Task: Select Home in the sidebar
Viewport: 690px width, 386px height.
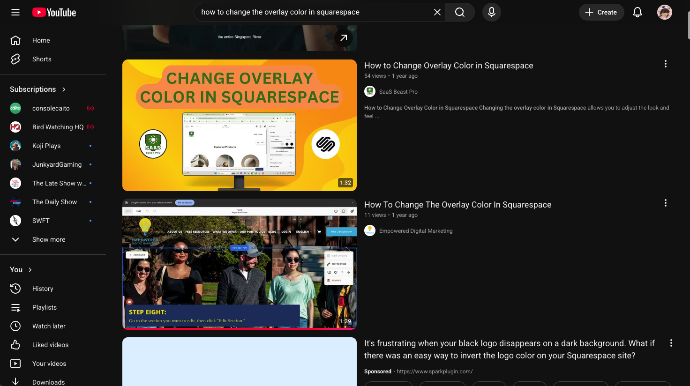Action: 41,40
